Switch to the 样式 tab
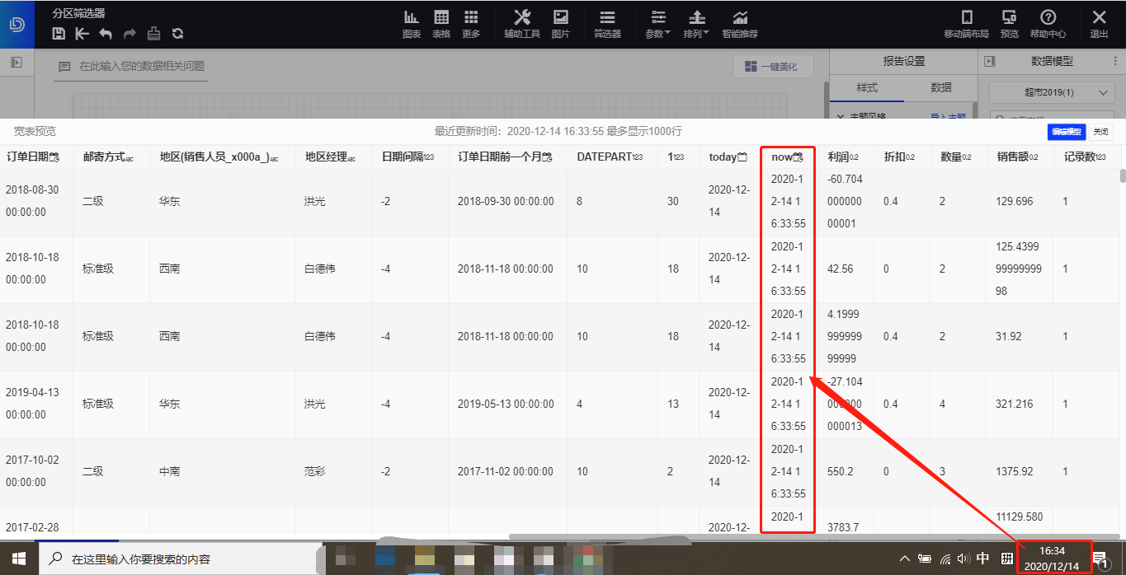 [x=866, y=87]
